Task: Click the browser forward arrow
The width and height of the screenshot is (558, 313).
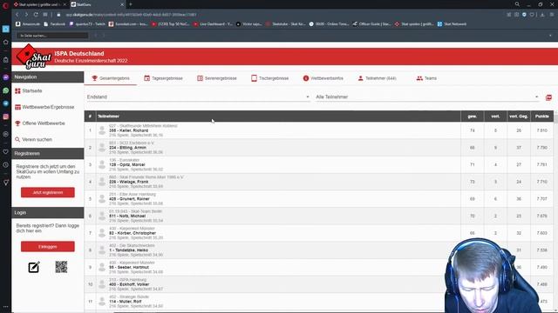Action: pos(26,15)
